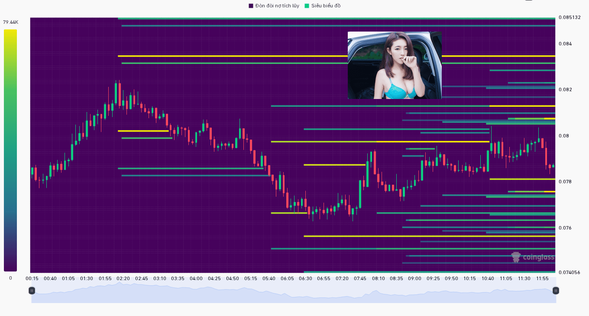Click the 05:40 time axis label
The height and width of the screenshot is (316, 589).
(x=269, y=278)
